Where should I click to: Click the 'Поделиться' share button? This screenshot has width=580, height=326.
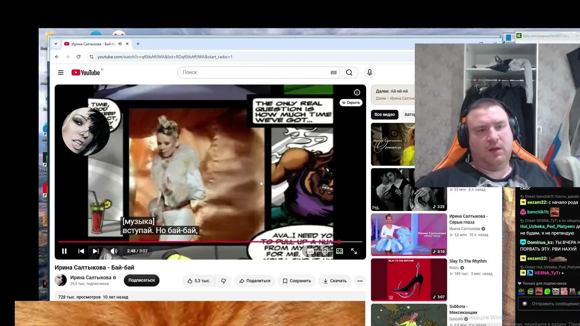coord(255,281)
